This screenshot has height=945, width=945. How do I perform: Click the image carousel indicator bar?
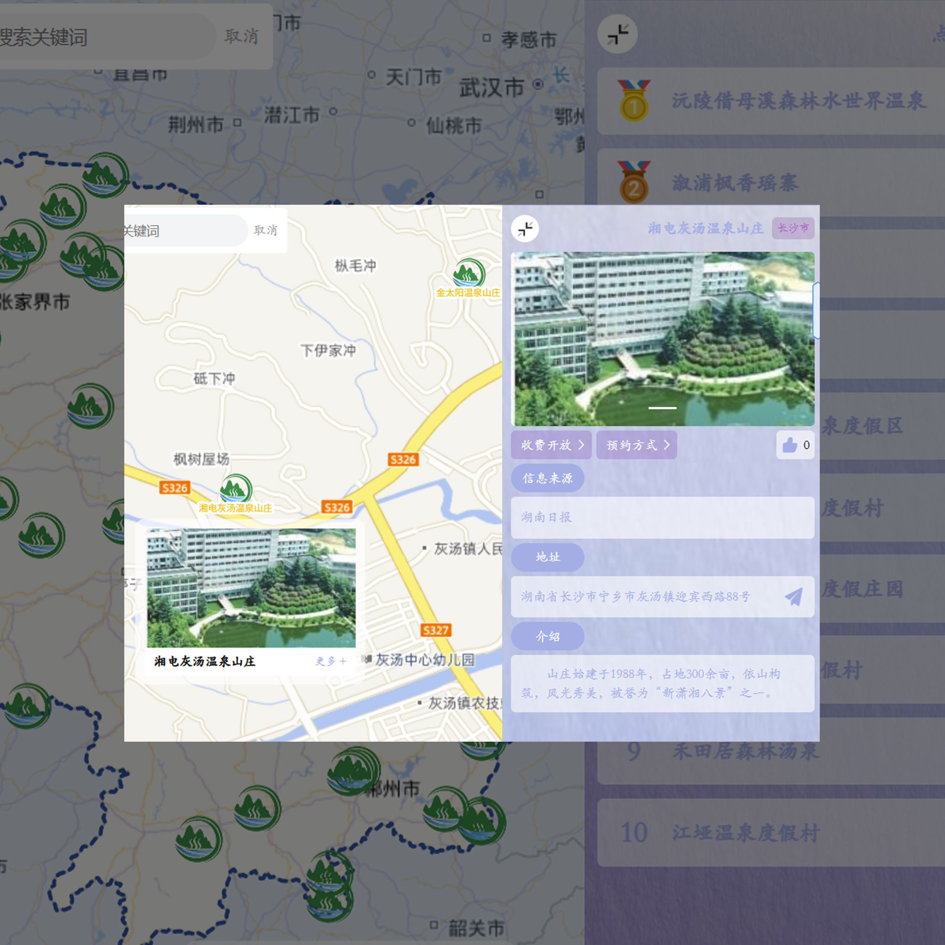(662, 408)
